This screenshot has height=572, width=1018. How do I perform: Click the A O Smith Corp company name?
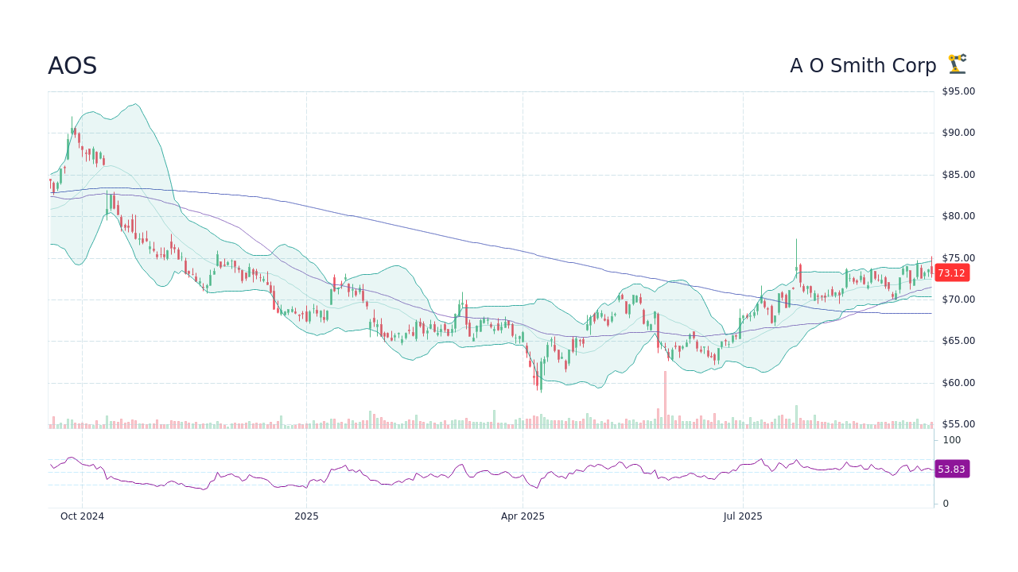click(x=863, y=66)
